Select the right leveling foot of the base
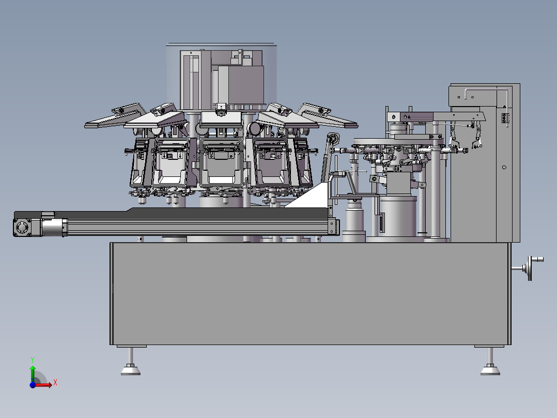This screenshot has height=418, width=557. click(490, 362)
